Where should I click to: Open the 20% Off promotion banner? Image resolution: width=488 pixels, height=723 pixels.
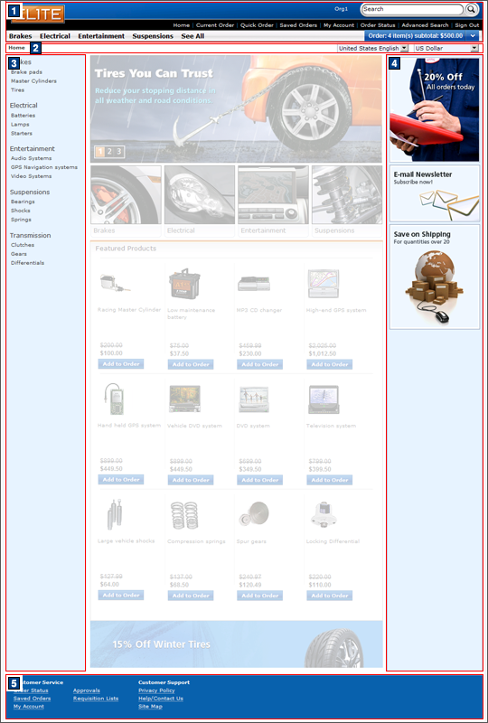[435, 109]
